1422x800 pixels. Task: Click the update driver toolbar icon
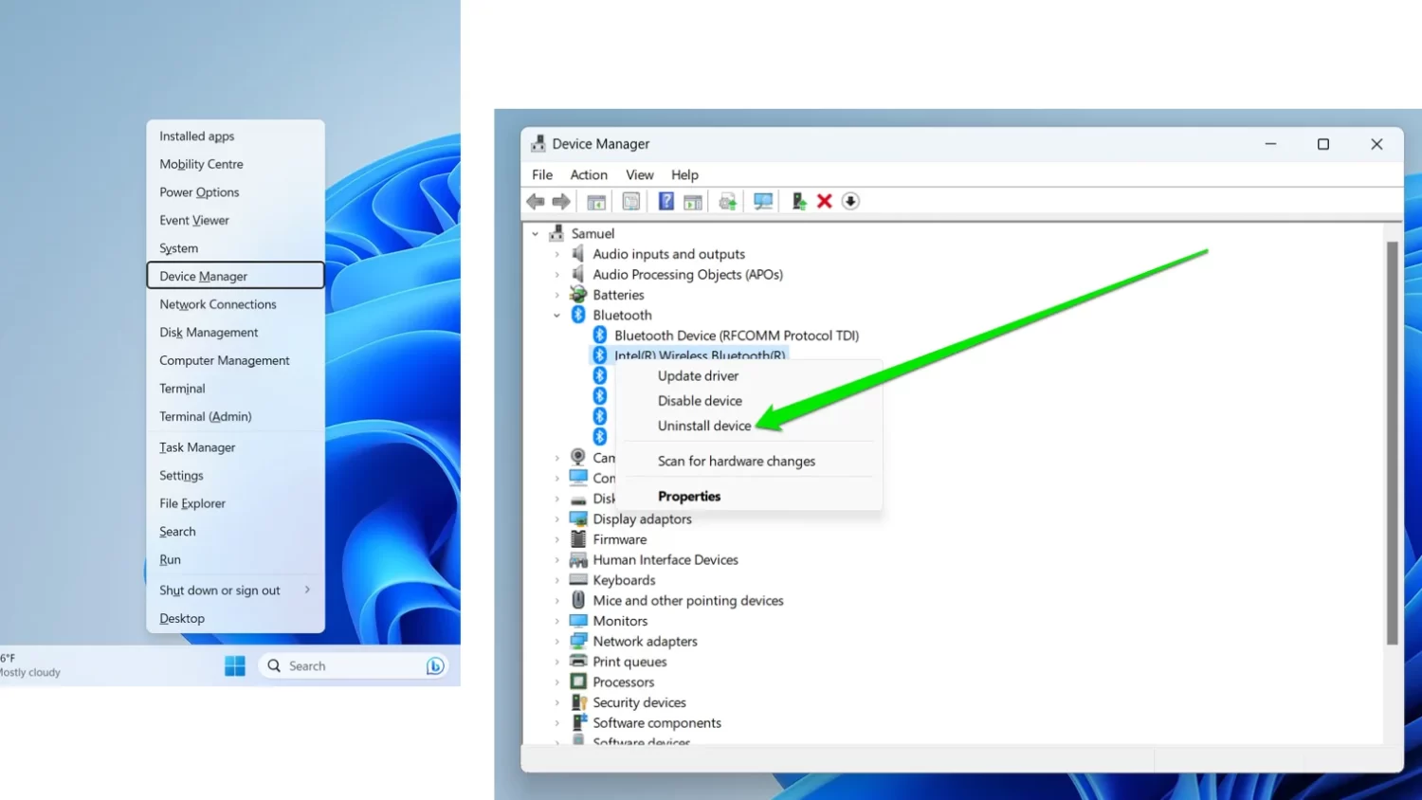(x=798, y=201)
